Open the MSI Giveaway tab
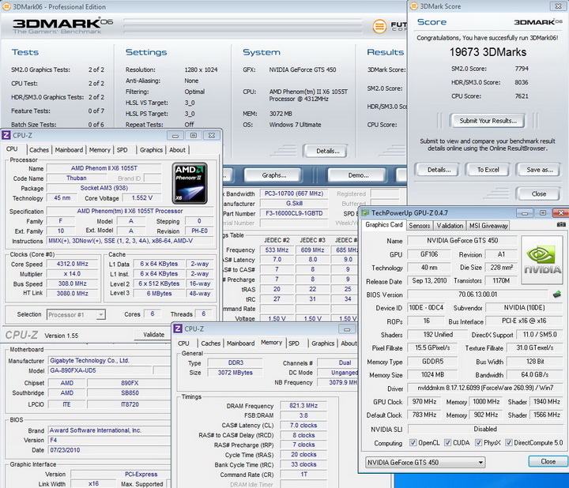569x488 pixels. point(488,226)
